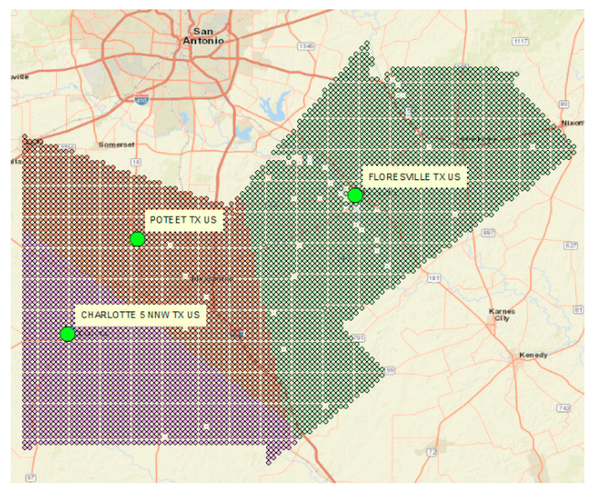Click the Interstate 410 highway shield
Viewport: 599px width, 495px height.
[141, 99]
